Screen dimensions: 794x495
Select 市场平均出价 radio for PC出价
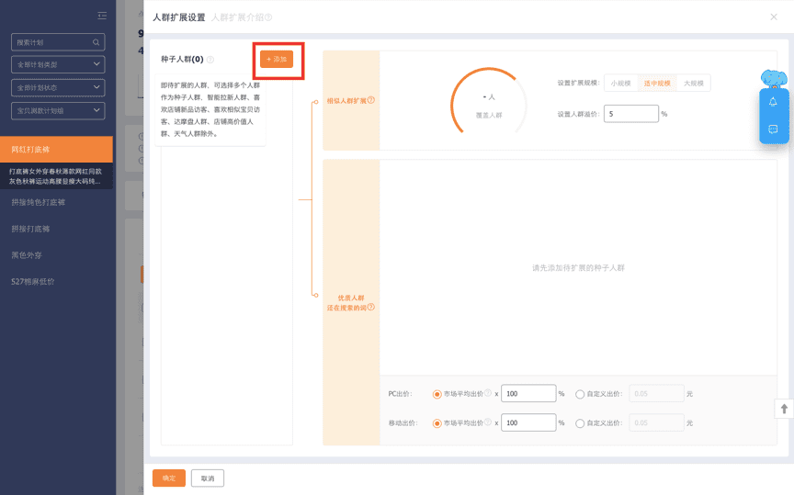point(437,394)
